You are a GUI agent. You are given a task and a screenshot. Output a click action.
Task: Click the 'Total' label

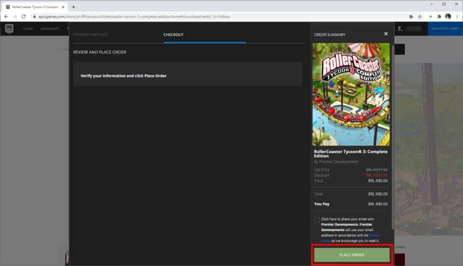318,194
